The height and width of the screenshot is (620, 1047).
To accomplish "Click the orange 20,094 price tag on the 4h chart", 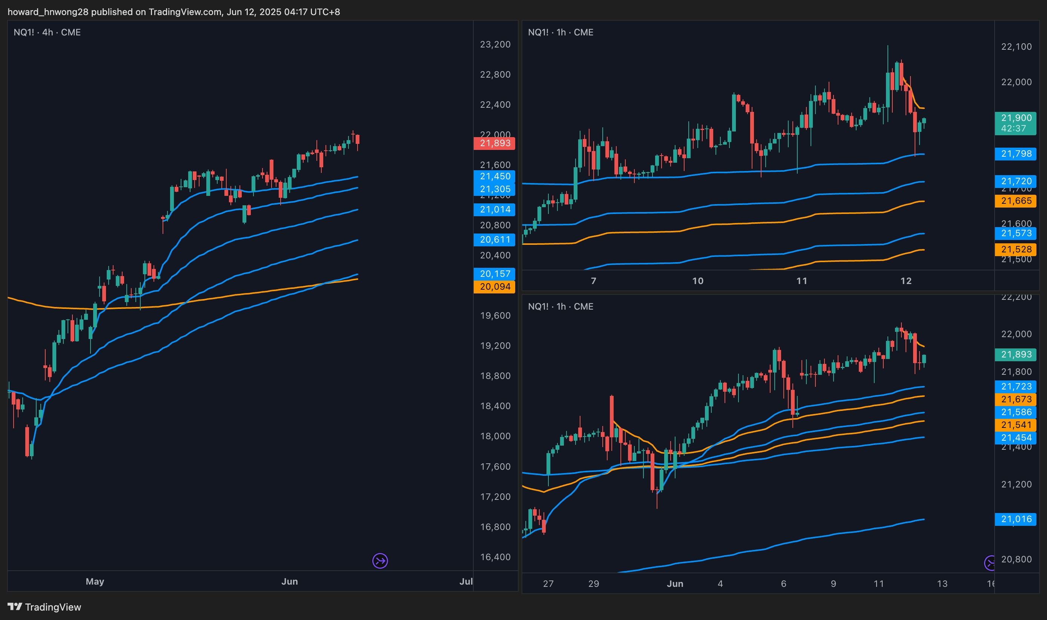I will (x=494, y=287).
